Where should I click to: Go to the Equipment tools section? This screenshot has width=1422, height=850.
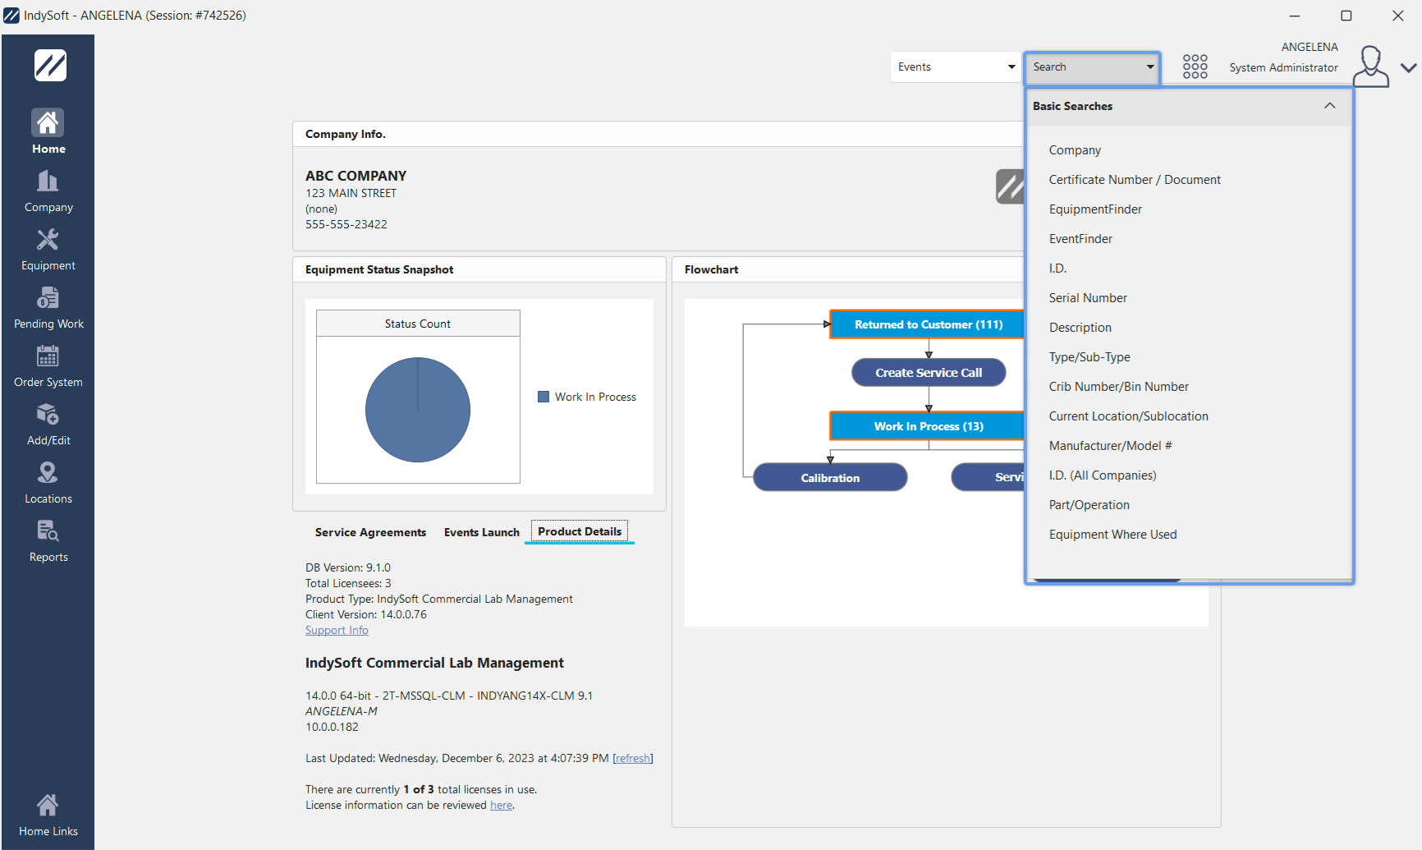[x=48, y=250]
